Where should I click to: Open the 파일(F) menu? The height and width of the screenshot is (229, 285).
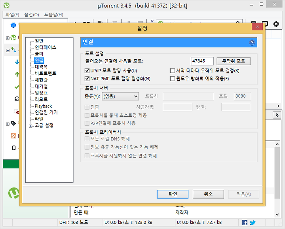click(12, 15)
